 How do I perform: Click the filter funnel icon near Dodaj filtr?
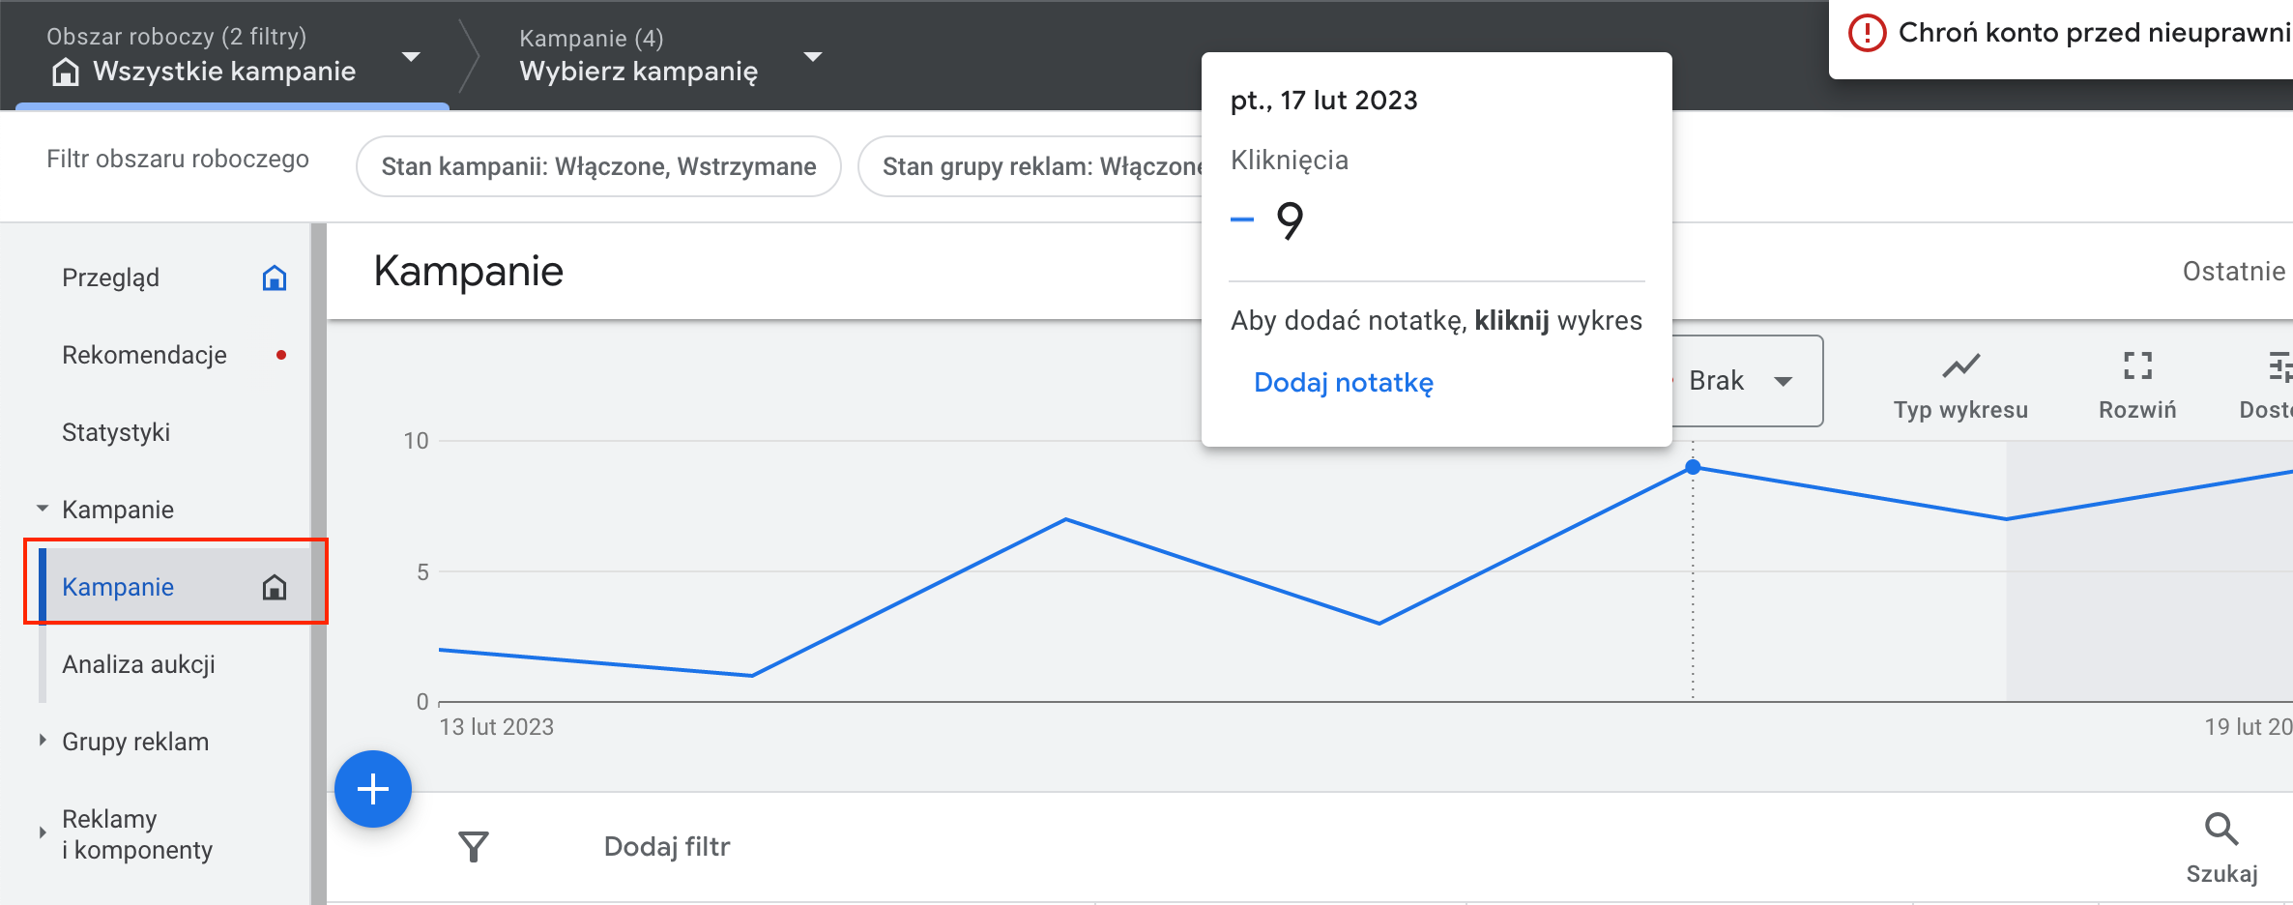click(474, 845)
